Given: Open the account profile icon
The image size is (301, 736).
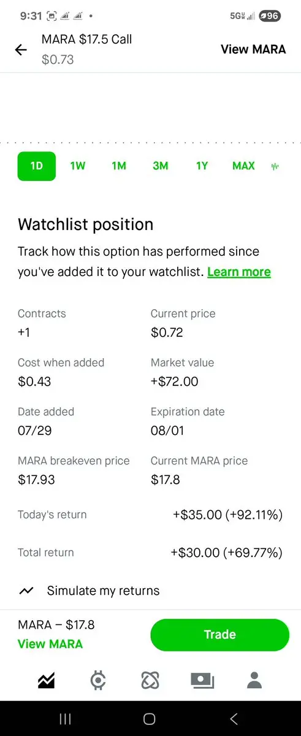Looking at the screenshot, I should click(254, 680).
